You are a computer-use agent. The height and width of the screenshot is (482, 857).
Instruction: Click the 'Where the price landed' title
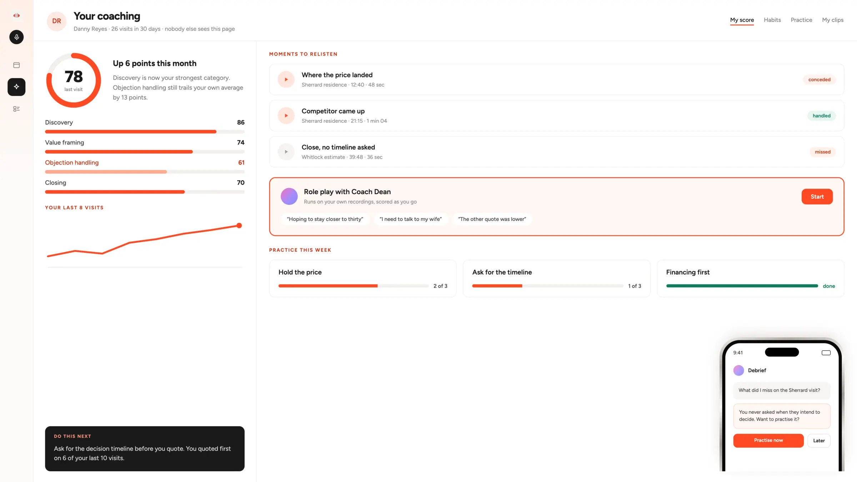337,75
